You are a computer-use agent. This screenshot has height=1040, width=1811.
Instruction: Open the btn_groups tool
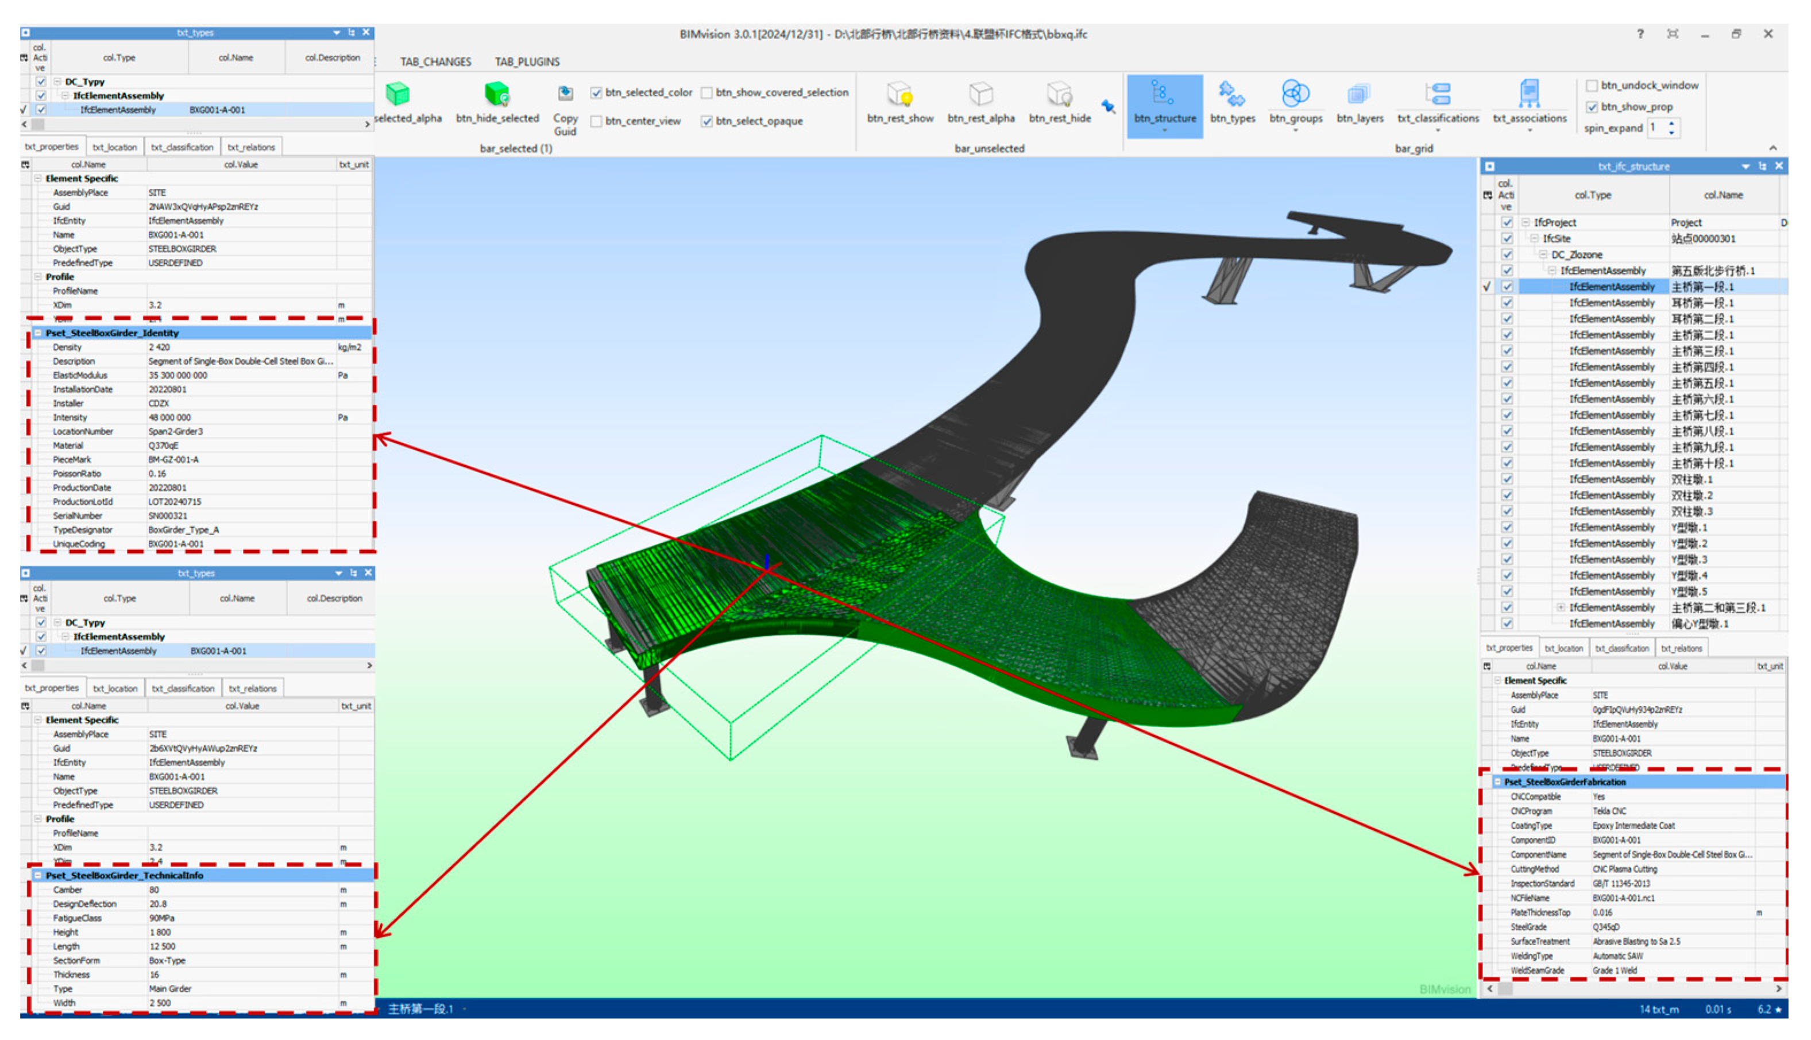pos(1295,95)
